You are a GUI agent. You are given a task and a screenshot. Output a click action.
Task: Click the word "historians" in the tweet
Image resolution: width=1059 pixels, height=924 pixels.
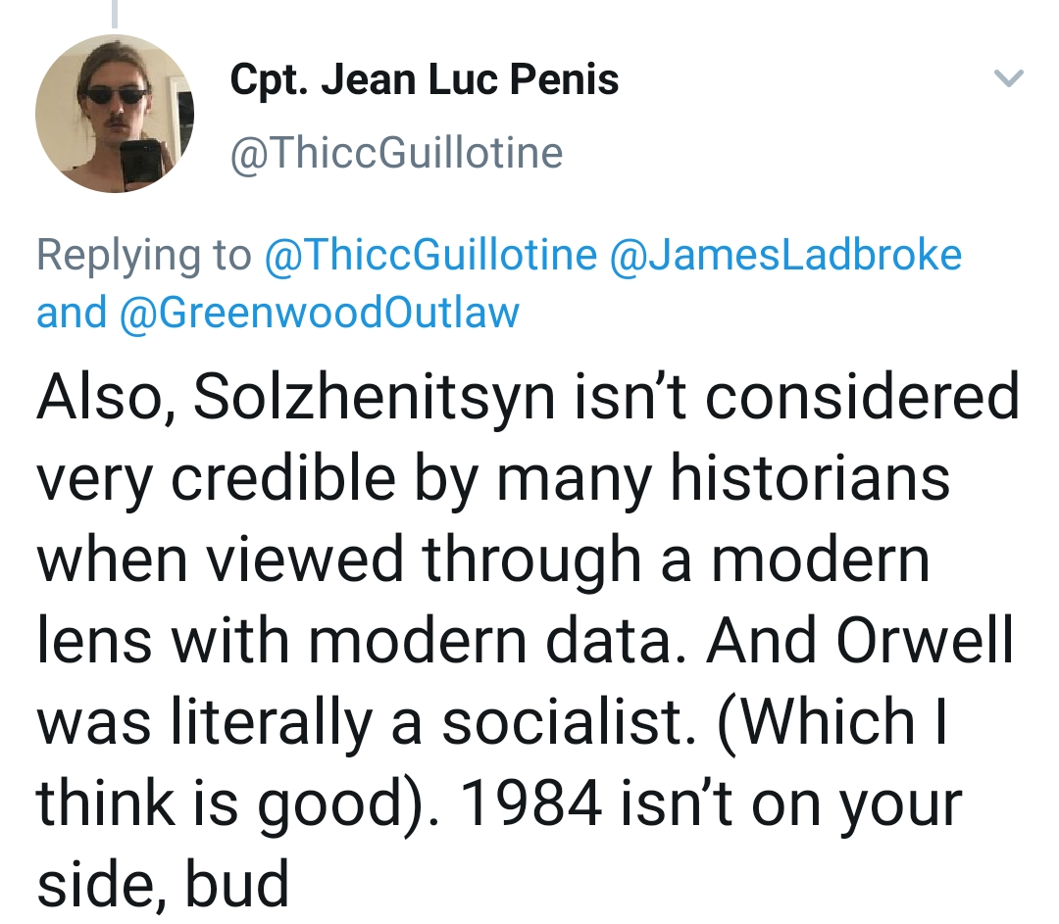[810, 478]
